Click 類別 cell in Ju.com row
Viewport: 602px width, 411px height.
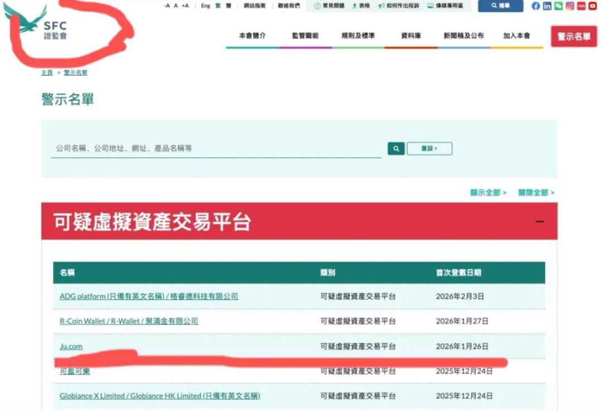[358, 346]
